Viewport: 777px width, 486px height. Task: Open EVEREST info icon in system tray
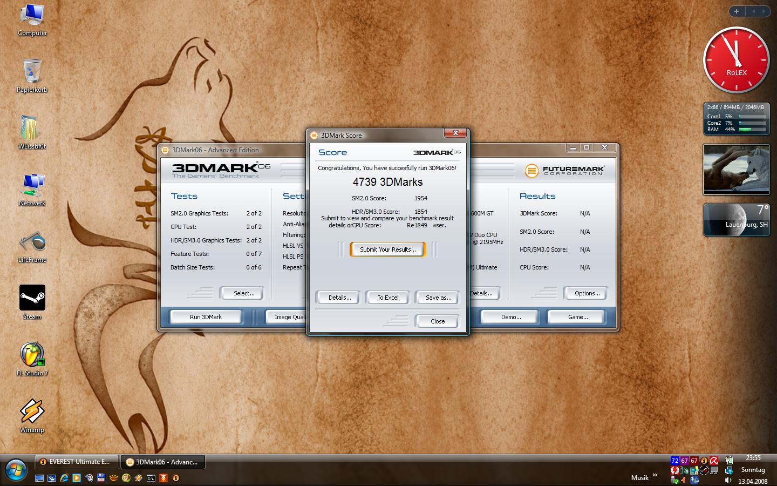704,461
